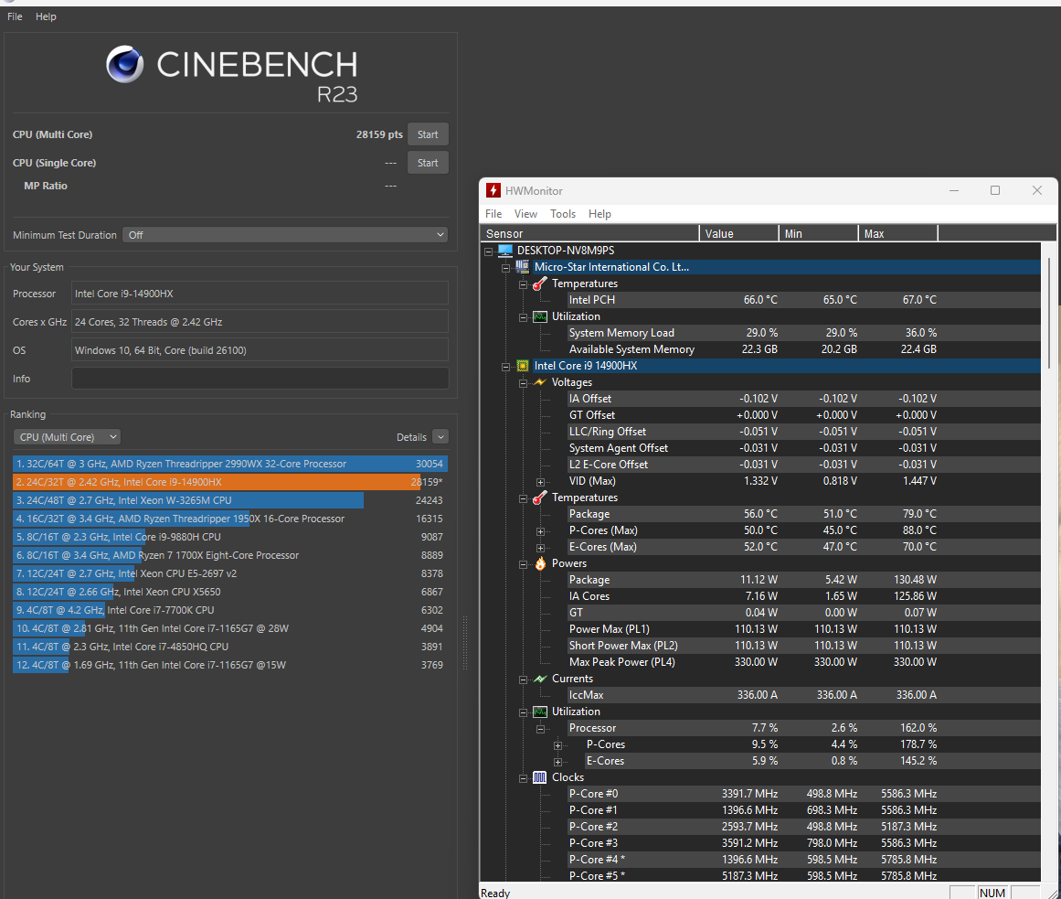Click the HWMonitor vertical scrollbar

point(1049,314)
